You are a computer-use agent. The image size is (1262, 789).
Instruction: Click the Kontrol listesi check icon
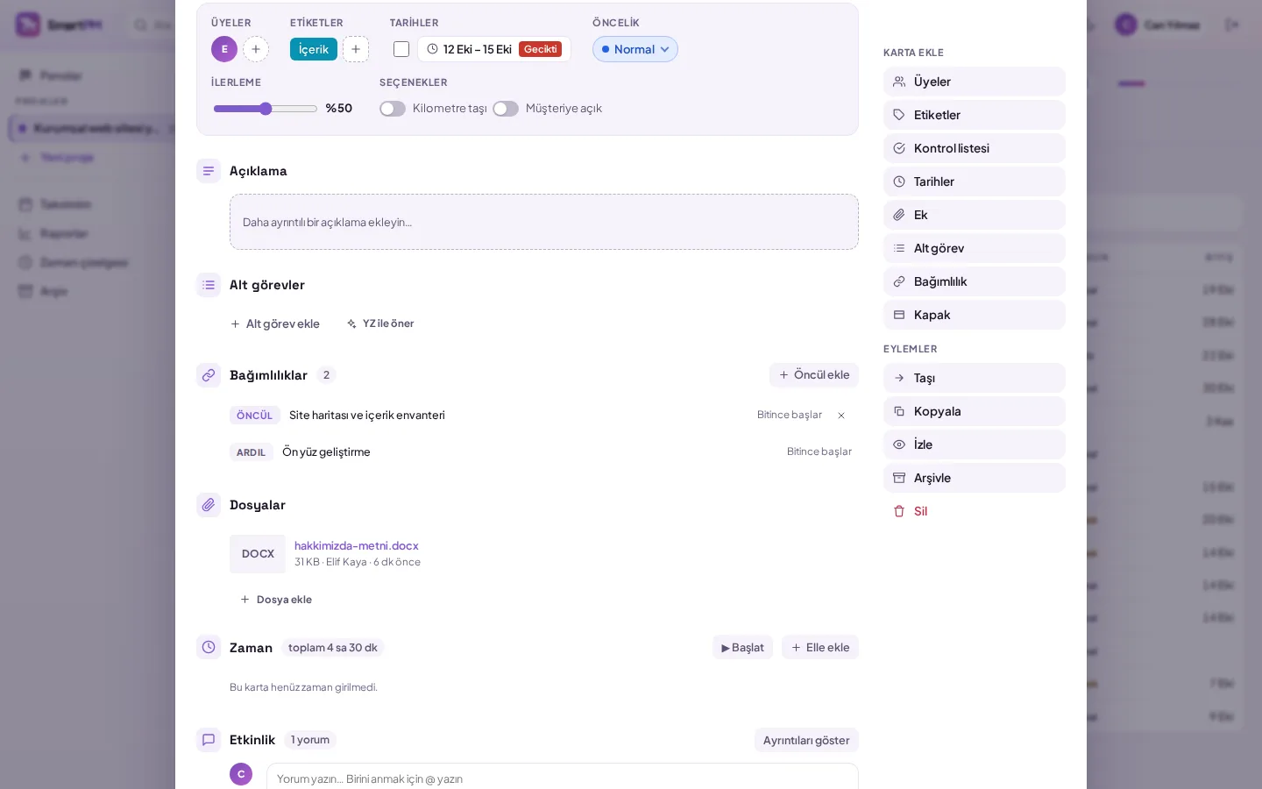pos(899,148)
